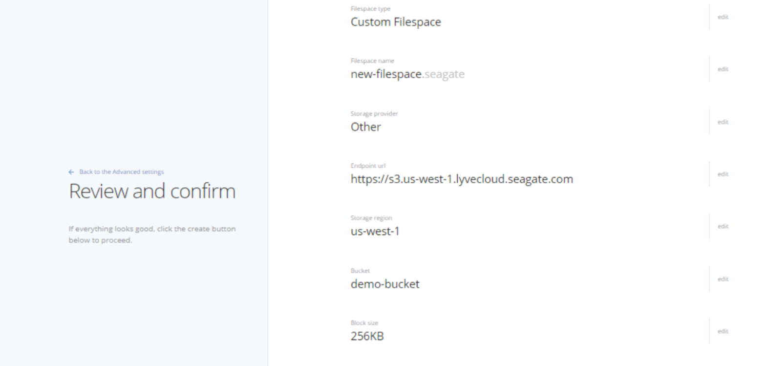The width and height of the screenshot is (767, 366).
Task: Click the new-filespace name text
Action: (x=386, y=74)
